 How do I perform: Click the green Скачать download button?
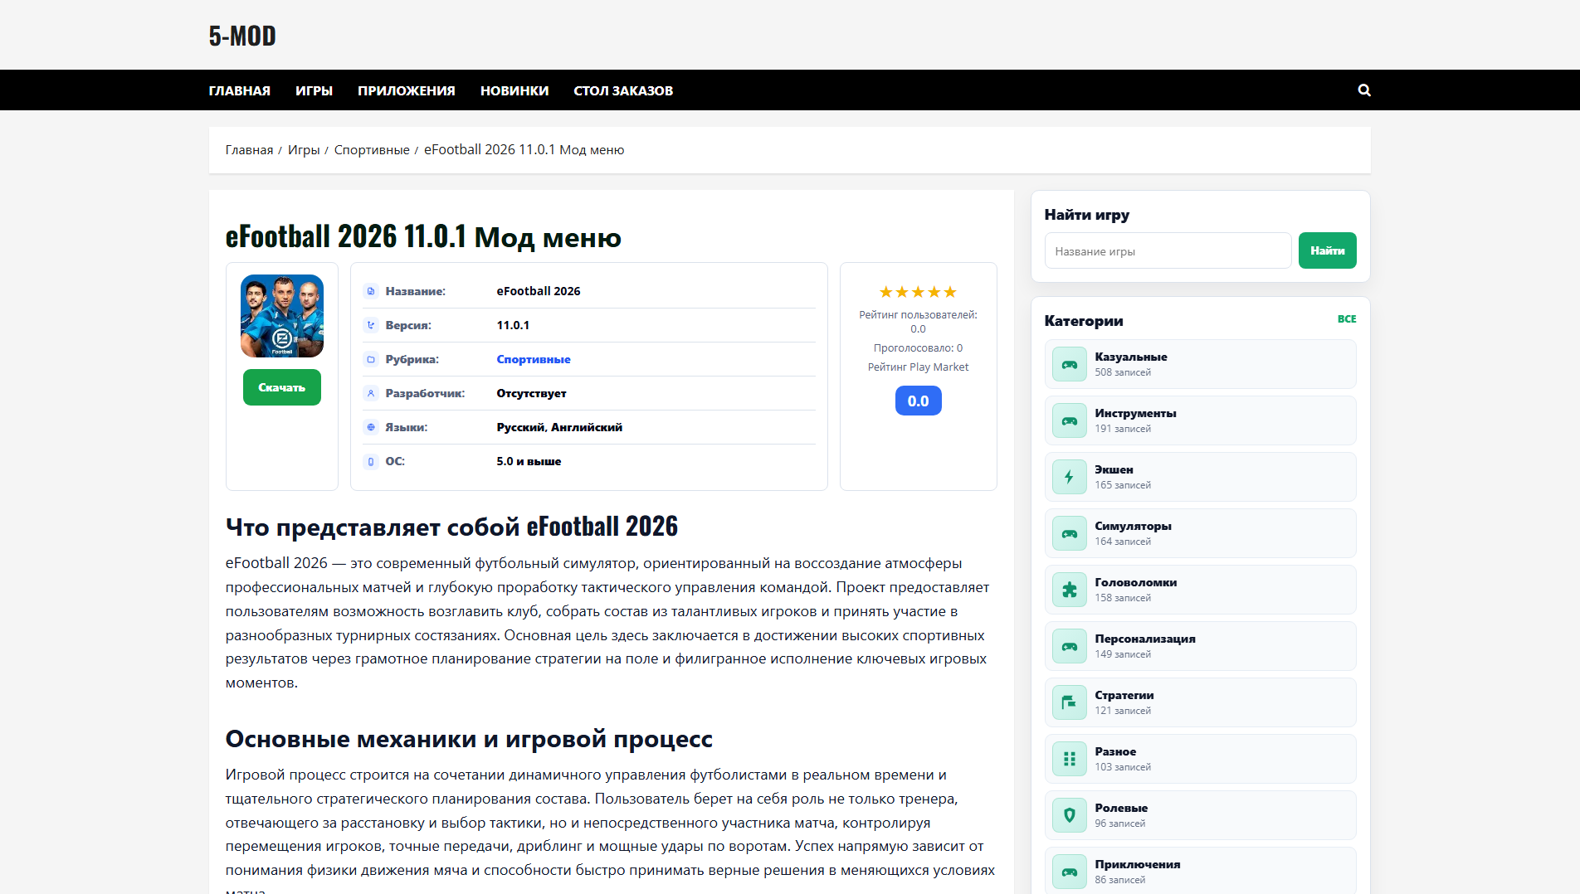[x=282, y=387]
